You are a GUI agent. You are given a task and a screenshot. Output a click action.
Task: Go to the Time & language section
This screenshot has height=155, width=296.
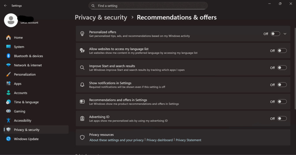tap(26, 102)
